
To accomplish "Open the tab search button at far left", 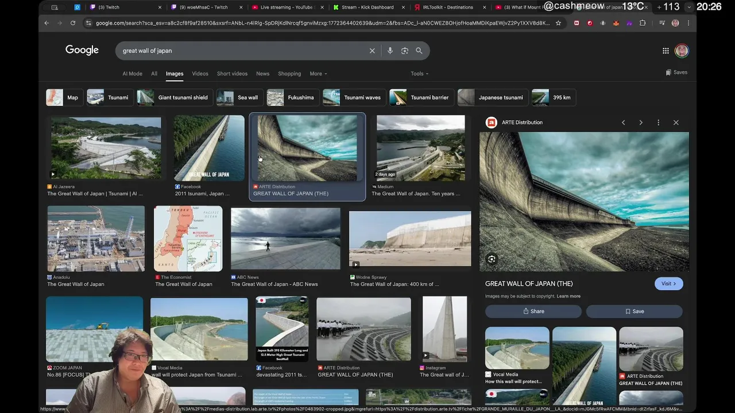I will pyautogui.click(x=55, y=7).
